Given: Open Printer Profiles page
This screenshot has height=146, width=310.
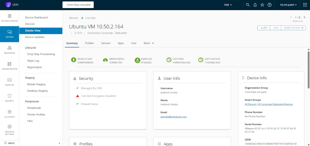Looking at the screenshot, I should point(36,115).
